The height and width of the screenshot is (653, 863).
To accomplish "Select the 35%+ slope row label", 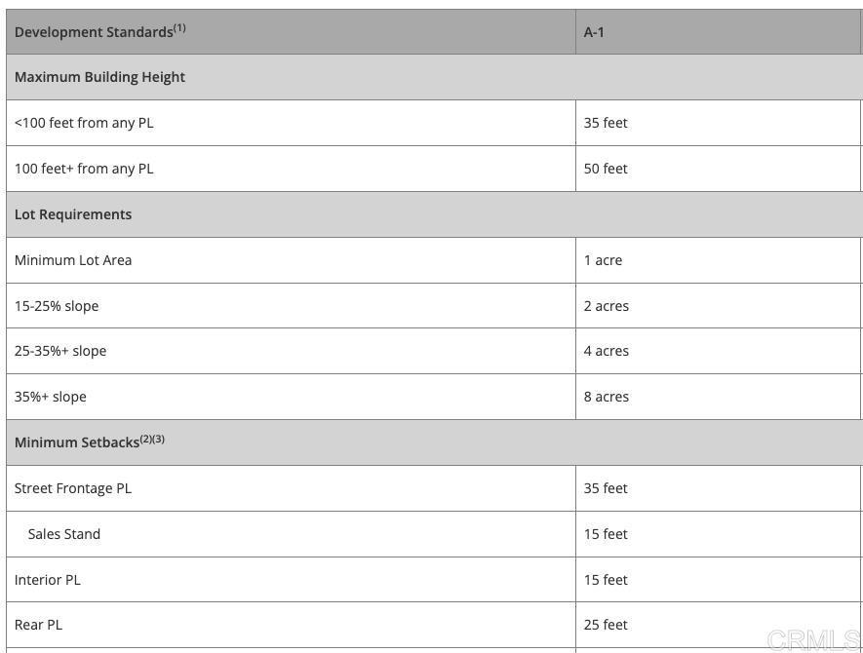I will (51, 397).
